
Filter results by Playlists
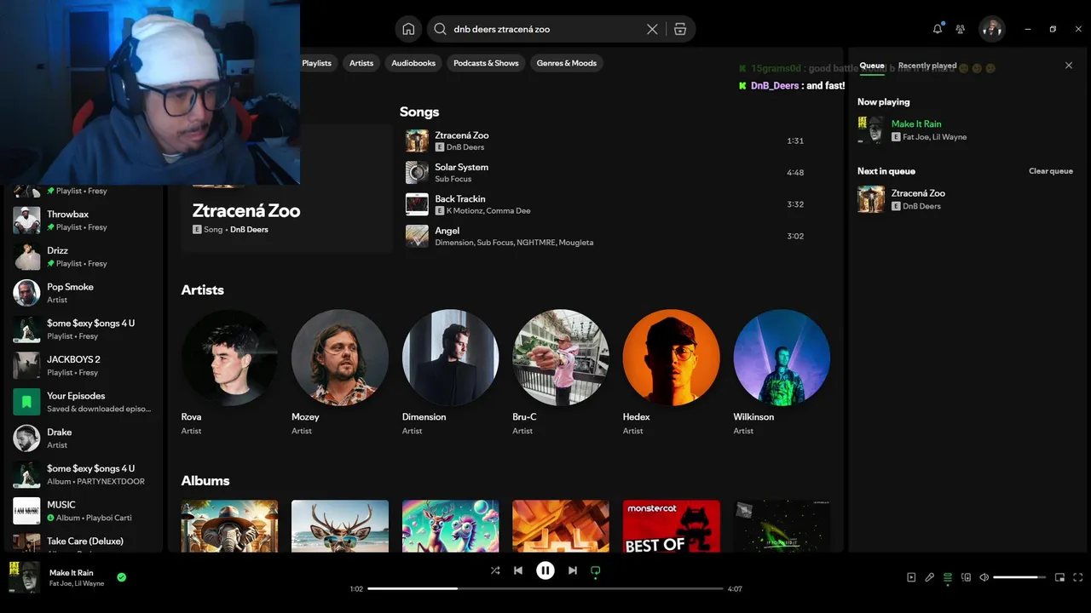click(x=316, y=63)
